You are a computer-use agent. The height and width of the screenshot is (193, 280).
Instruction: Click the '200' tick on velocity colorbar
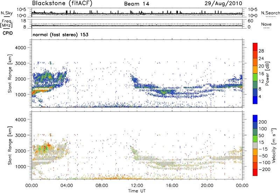click(263, 122)
